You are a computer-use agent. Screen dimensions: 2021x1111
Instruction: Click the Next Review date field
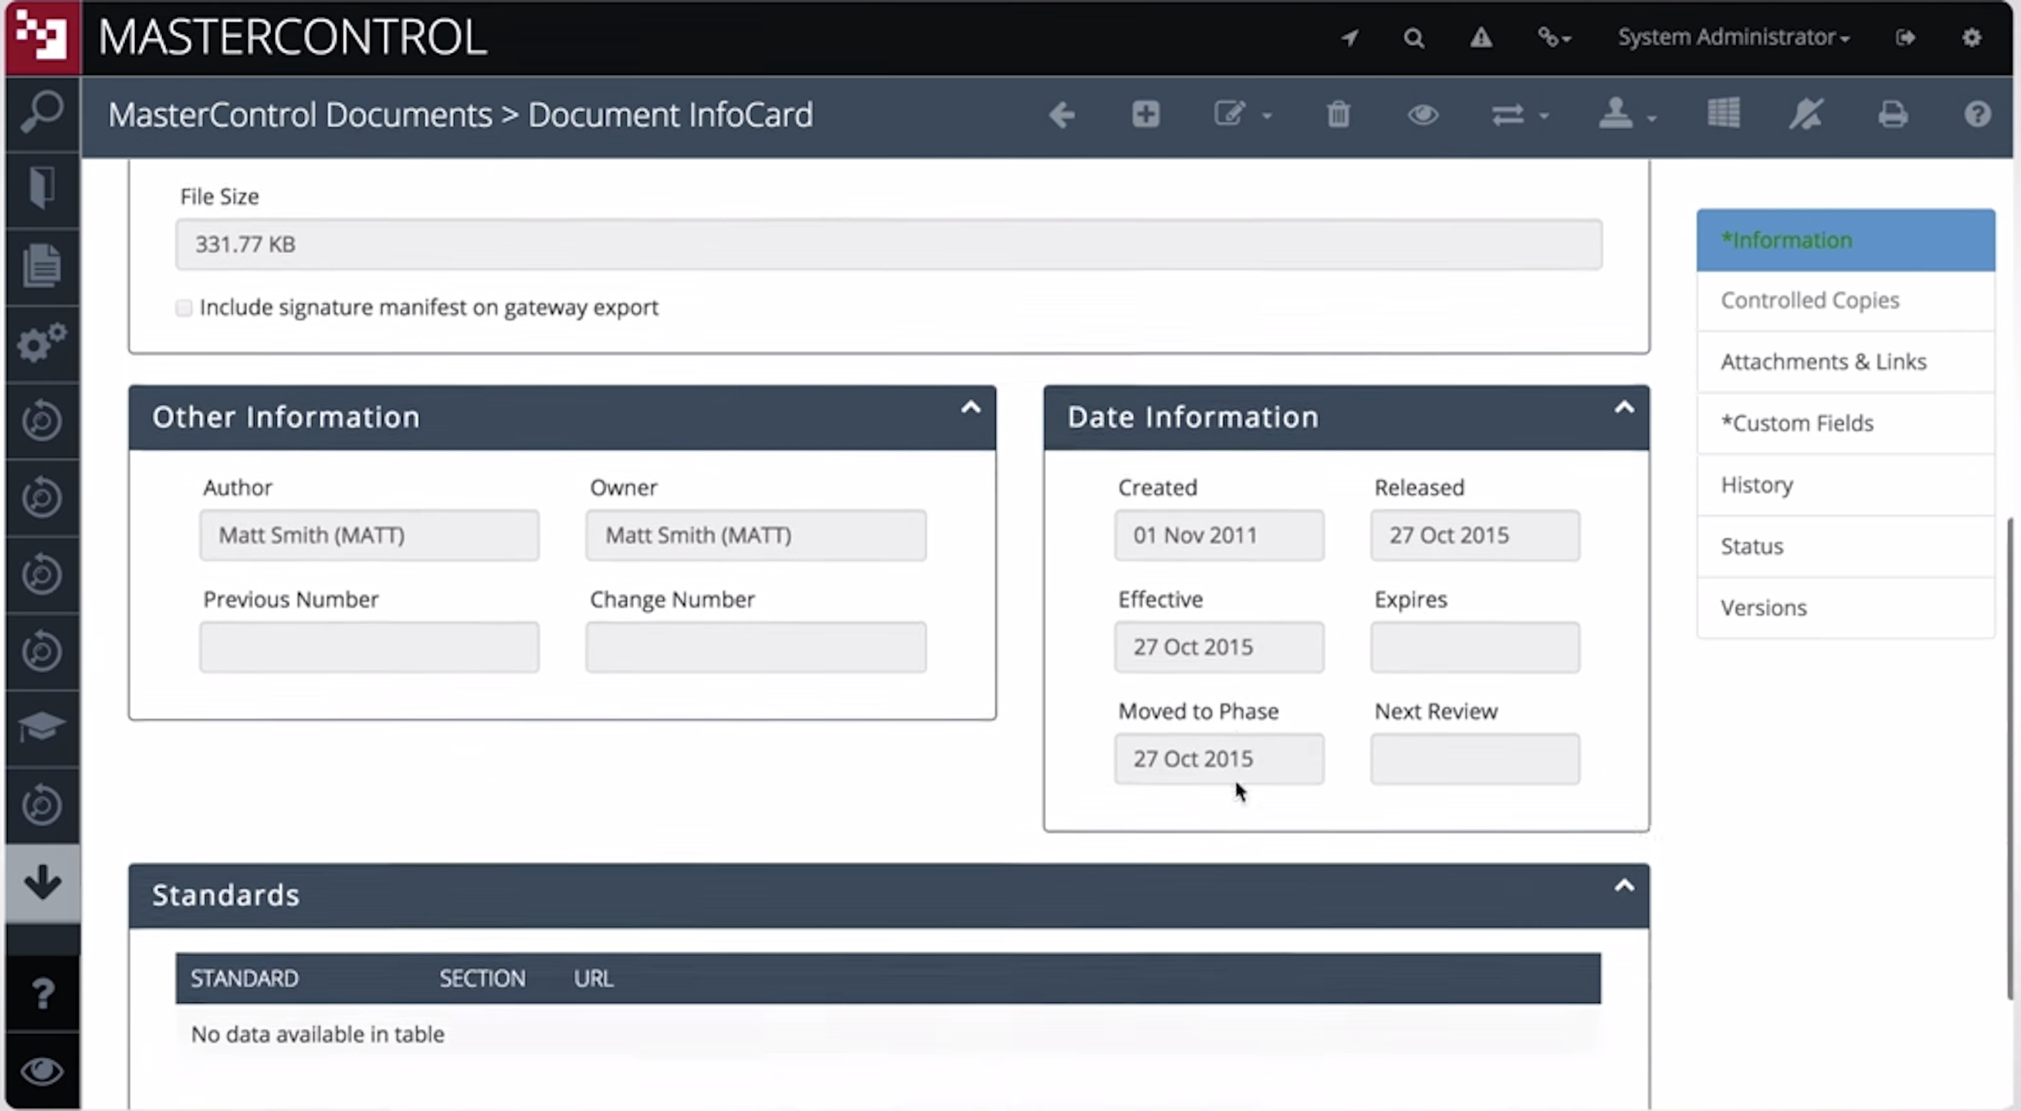click(1474, 758)
